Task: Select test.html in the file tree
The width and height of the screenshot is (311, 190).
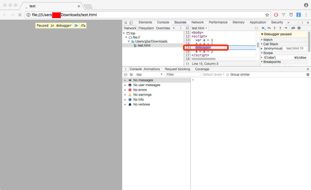Action: [144, 45]
